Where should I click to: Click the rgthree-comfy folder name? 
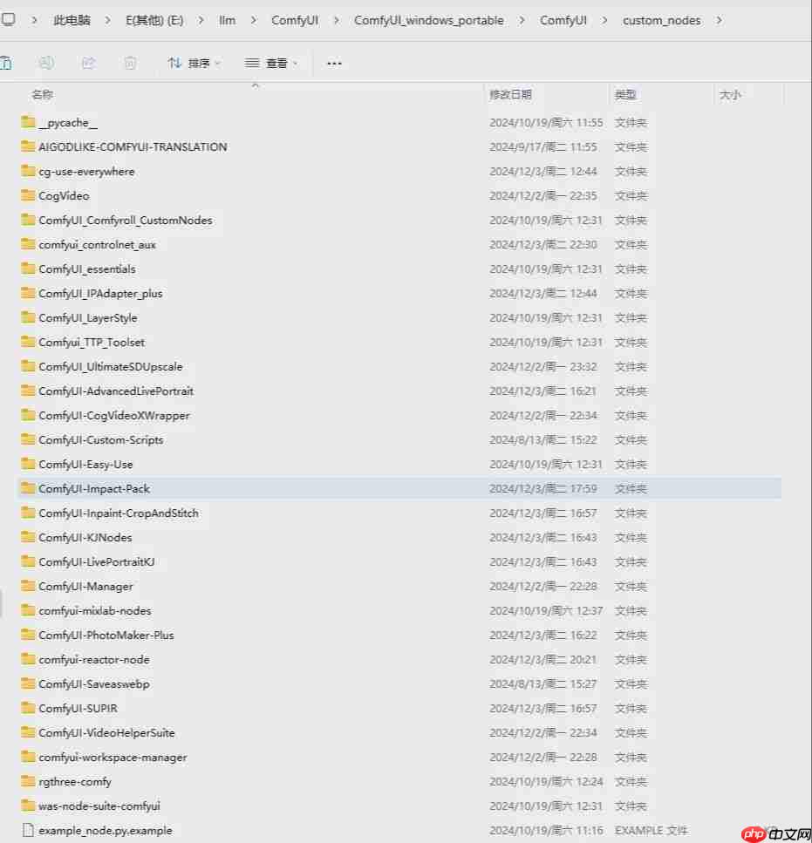pyautogui.click(x=75, y=782)
